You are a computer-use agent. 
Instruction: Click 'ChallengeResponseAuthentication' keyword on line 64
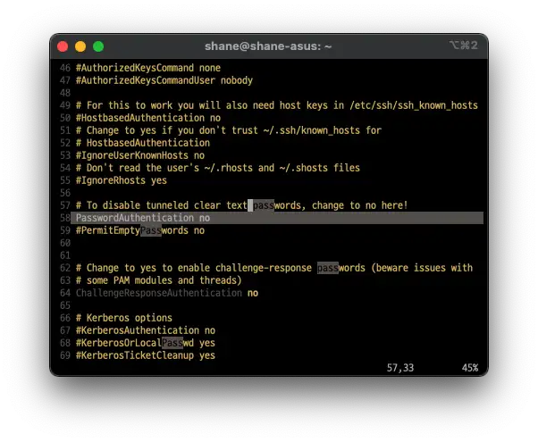coord(159,293)
